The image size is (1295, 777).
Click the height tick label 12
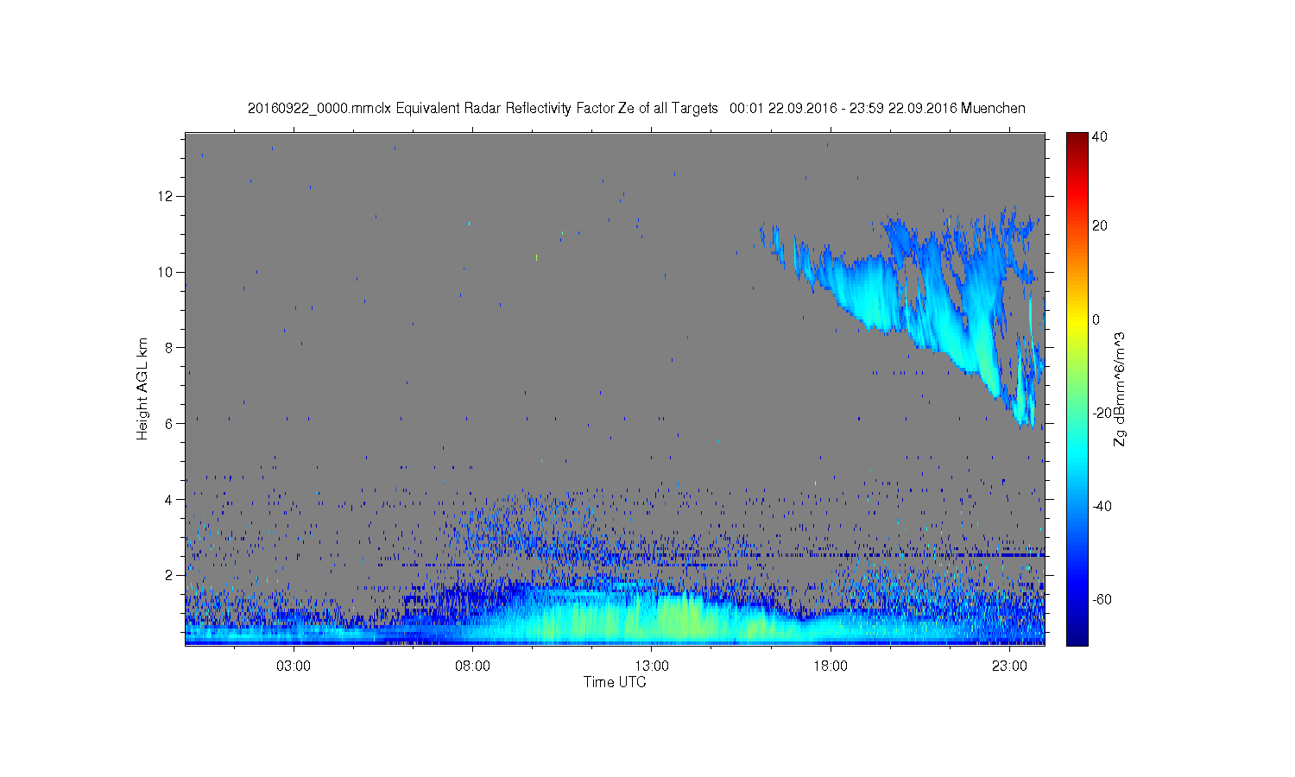[x=166, y=196]
